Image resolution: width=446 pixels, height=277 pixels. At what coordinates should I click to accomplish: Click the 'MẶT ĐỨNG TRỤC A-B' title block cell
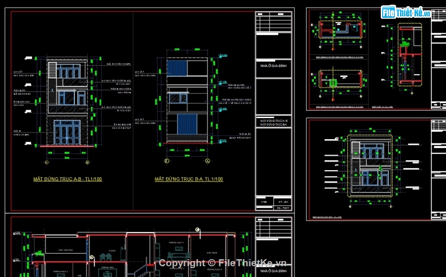274,122
